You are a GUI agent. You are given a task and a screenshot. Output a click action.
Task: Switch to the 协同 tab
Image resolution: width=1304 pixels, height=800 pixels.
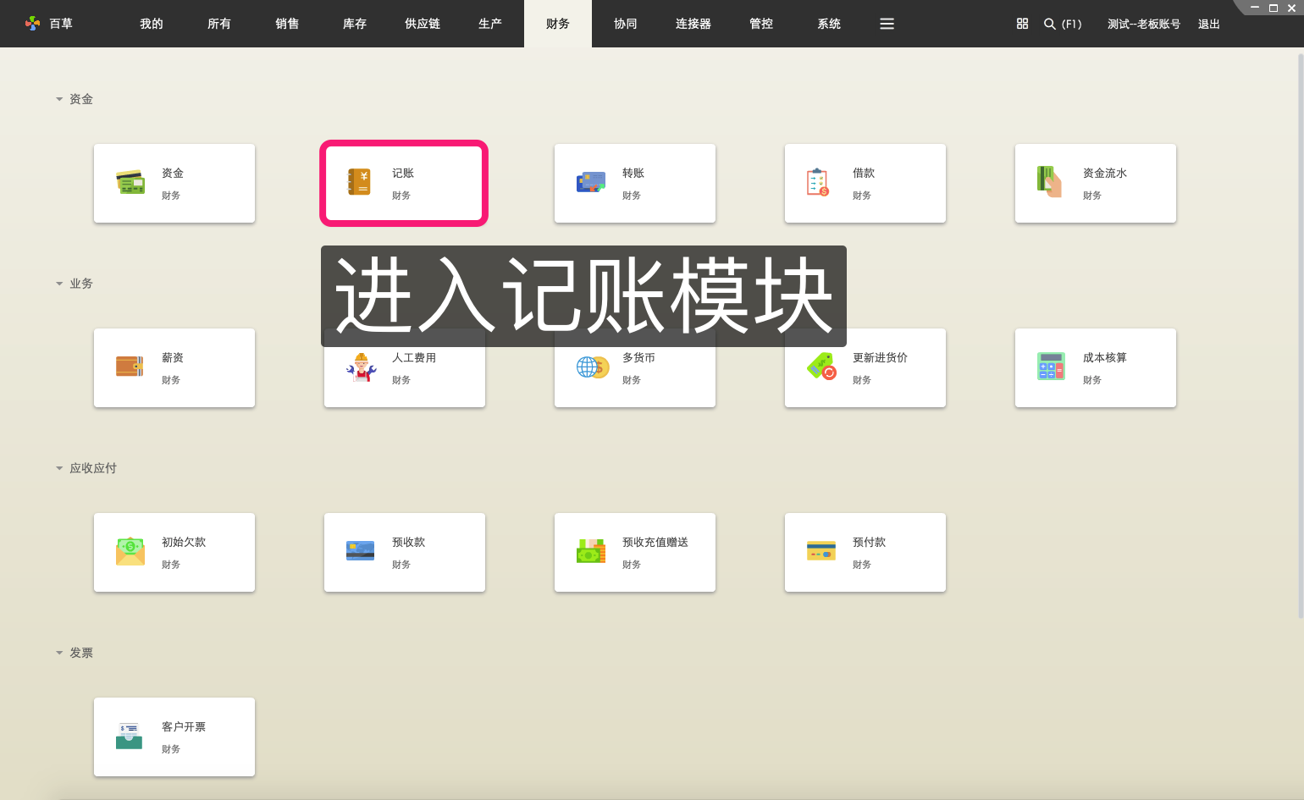pyautogui.click(x=626, y=24)
